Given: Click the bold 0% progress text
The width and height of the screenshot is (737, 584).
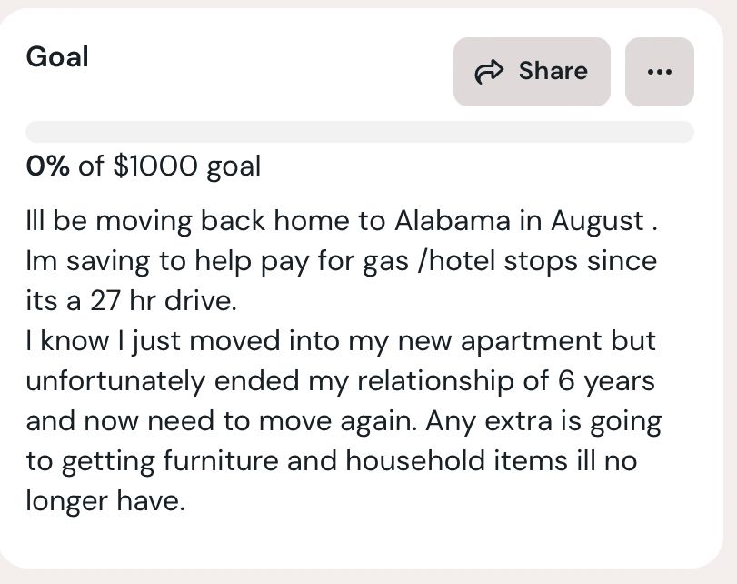Looking at the screenshot, I should click(x=48, y=166).
